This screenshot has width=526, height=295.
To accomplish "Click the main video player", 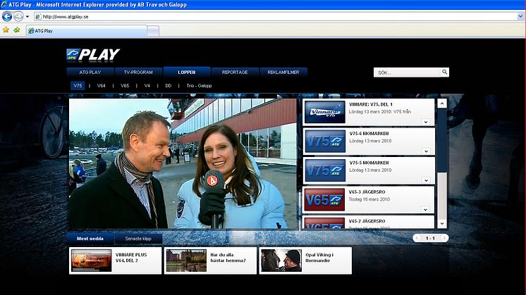I will coord(183,164).
